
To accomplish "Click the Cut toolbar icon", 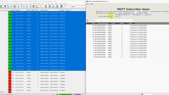I will click(5, 7).
